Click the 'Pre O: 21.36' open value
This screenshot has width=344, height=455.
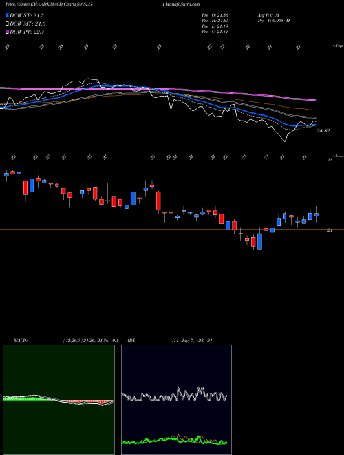(215, 14)
